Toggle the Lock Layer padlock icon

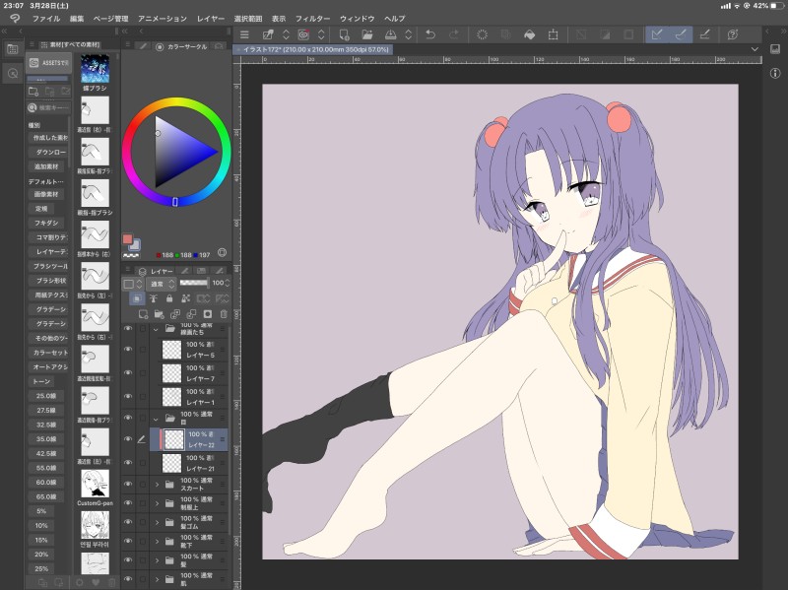169,298
